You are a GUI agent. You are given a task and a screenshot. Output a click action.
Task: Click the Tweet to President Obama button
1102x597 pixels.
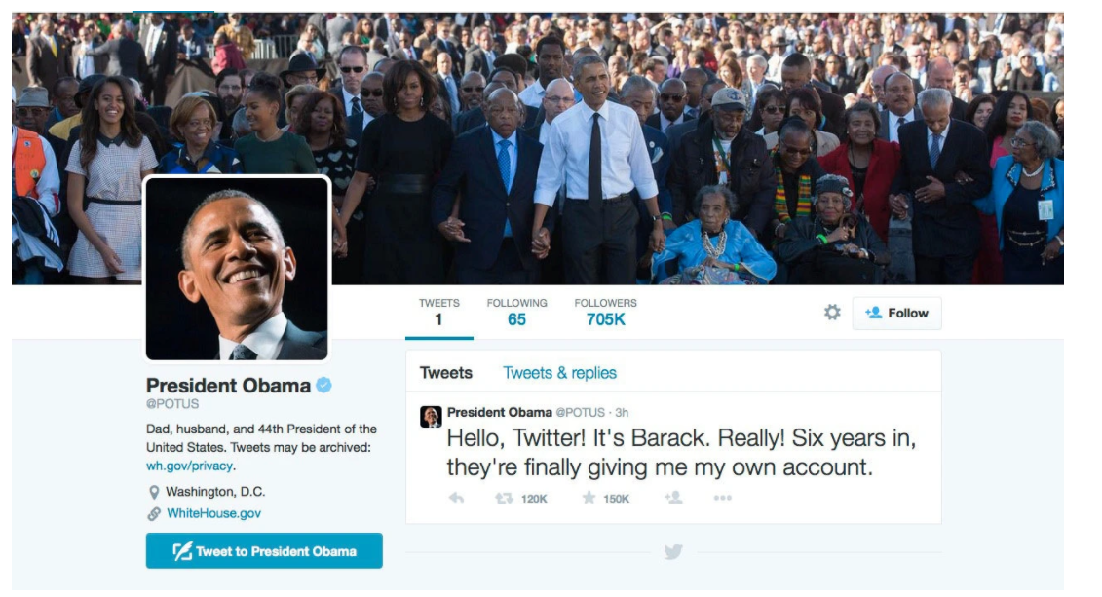pyautogui.click(x=264, y=550)
